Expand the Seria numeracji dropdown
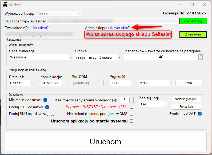 click(x=71, y=57)
